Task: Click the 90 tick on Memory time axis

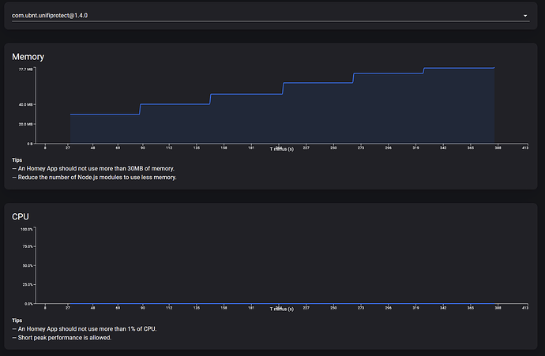Action: tap(143, 148)
